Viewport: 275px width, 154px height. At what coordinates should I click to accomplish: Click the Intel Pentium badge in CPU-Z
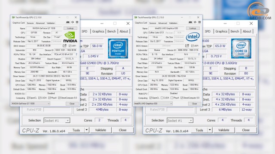[x=118, y=48]
